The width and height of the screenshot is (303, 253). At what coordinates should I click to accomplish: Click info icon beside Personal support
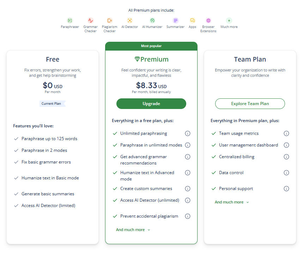(286, 189)
